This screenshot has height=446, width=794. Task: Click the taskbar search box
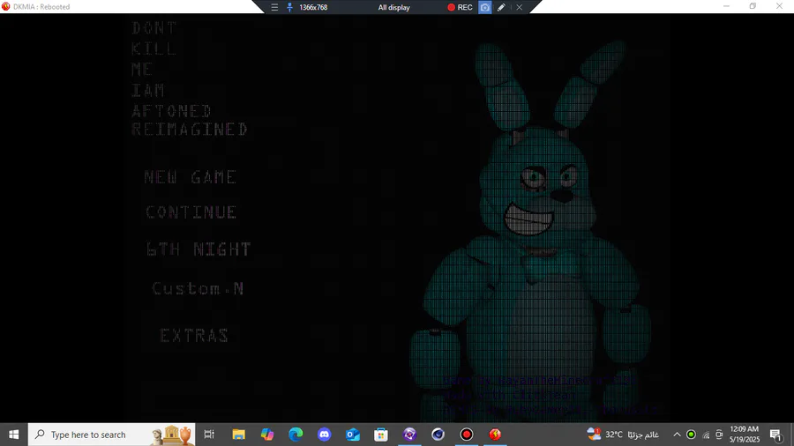tap(111, 435)
